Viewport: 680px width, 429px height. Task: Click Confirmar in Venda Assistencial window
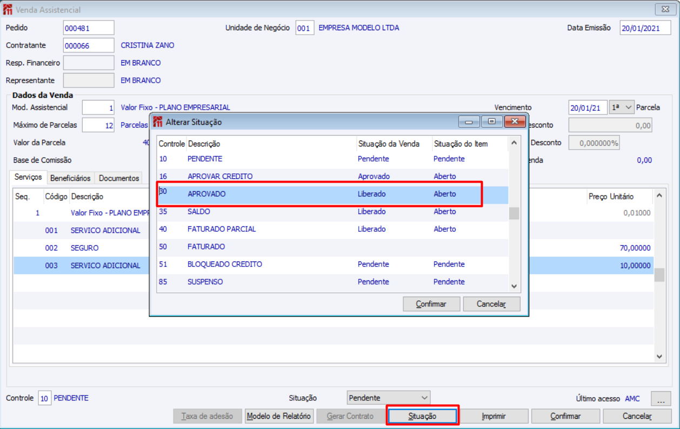[x=565, y=416]
